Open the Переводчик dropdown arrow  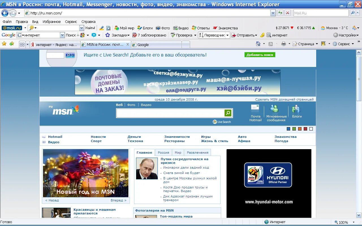point(227,35)
